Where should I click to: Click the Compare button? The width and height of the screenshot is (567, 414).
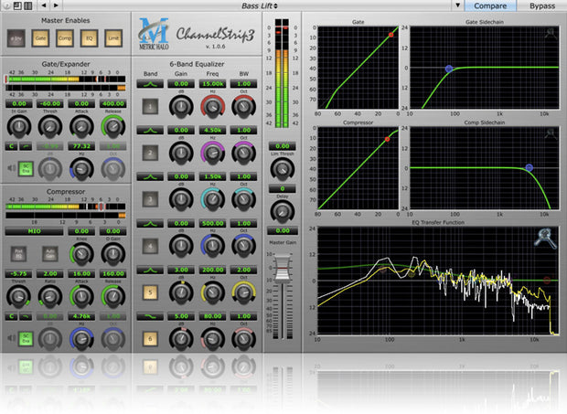tap(490, 5)
